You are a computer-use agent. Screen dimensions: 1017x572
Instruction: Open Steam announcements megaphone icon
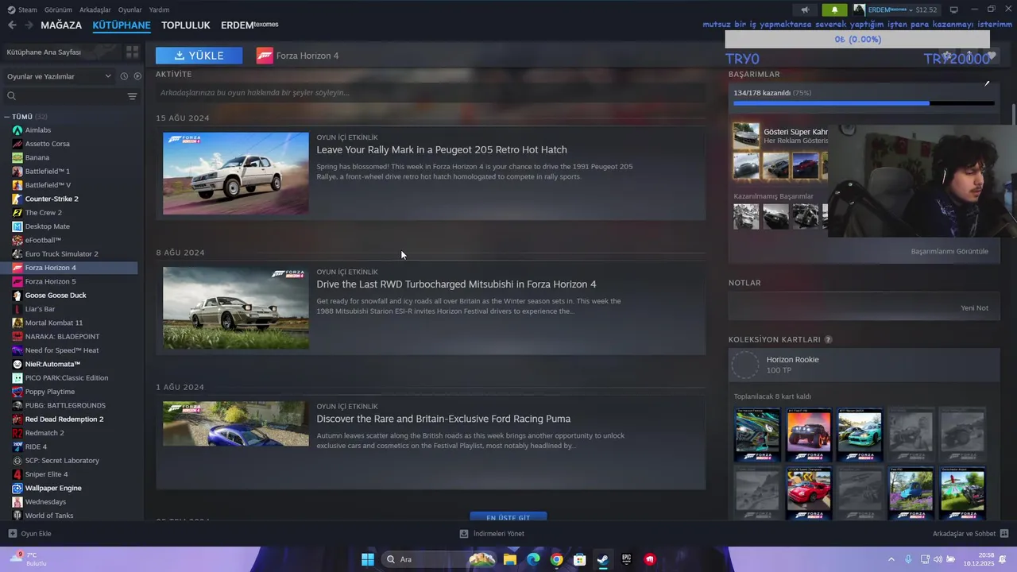[x=805, y=10]
